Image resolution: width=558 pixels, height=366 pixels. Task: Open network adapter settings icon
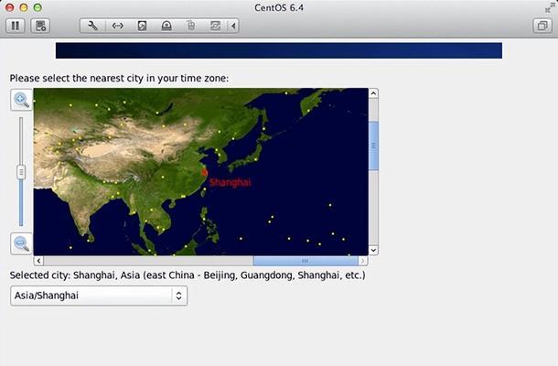[117, 26]
